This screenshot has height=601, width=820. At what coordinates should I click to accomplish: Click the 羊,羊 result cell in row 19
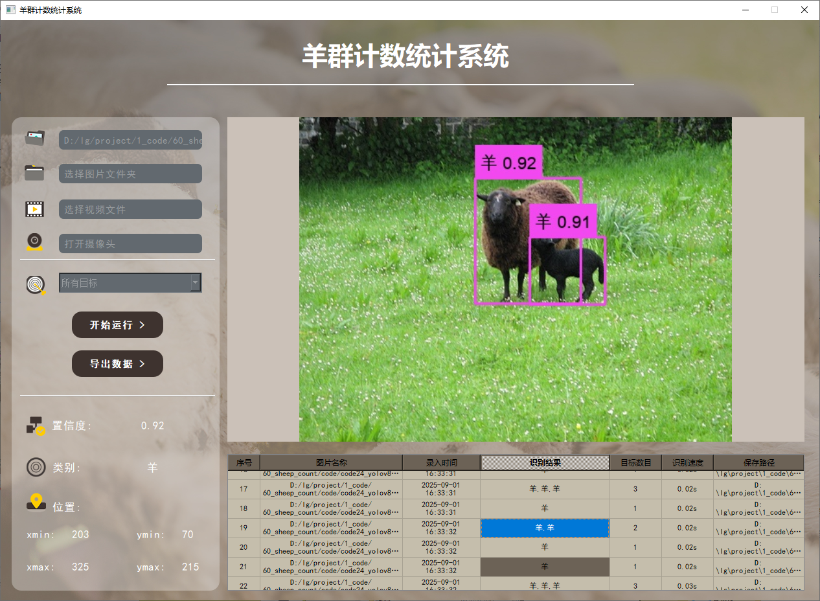tap(545, 528)
